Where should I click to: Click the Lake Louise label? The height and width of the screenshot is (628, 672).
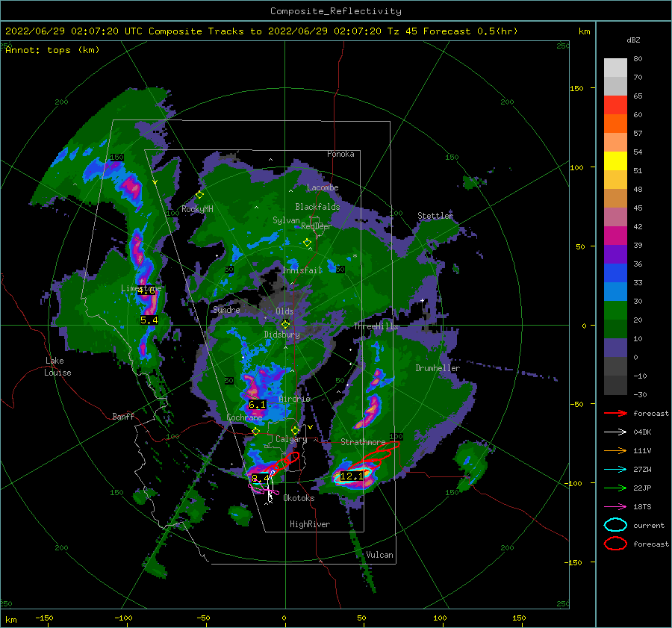(x=58, y=367)
